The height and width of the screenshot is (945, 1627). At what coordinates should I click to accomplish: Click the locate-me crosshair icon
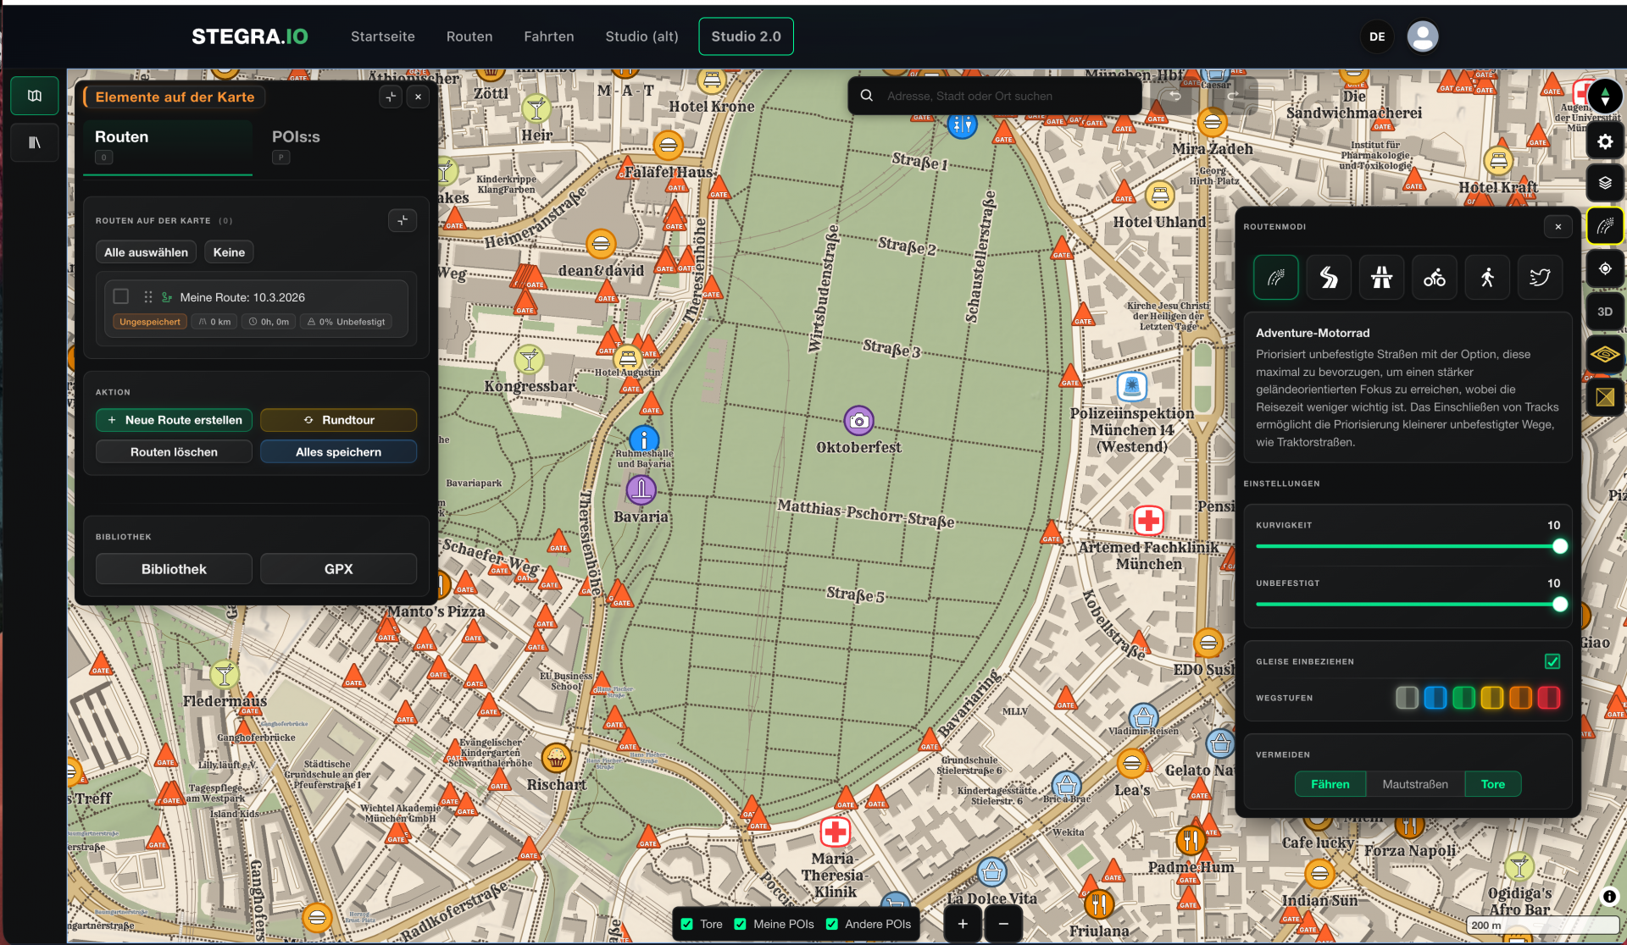pos(1605,268)
